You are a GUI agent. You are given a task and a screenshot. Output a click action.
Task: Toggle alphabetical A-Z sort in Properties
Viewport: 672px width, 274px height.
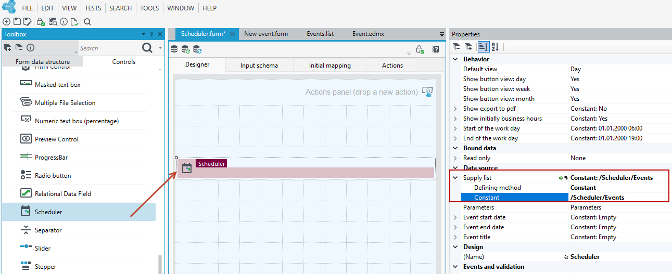[495, 47]
